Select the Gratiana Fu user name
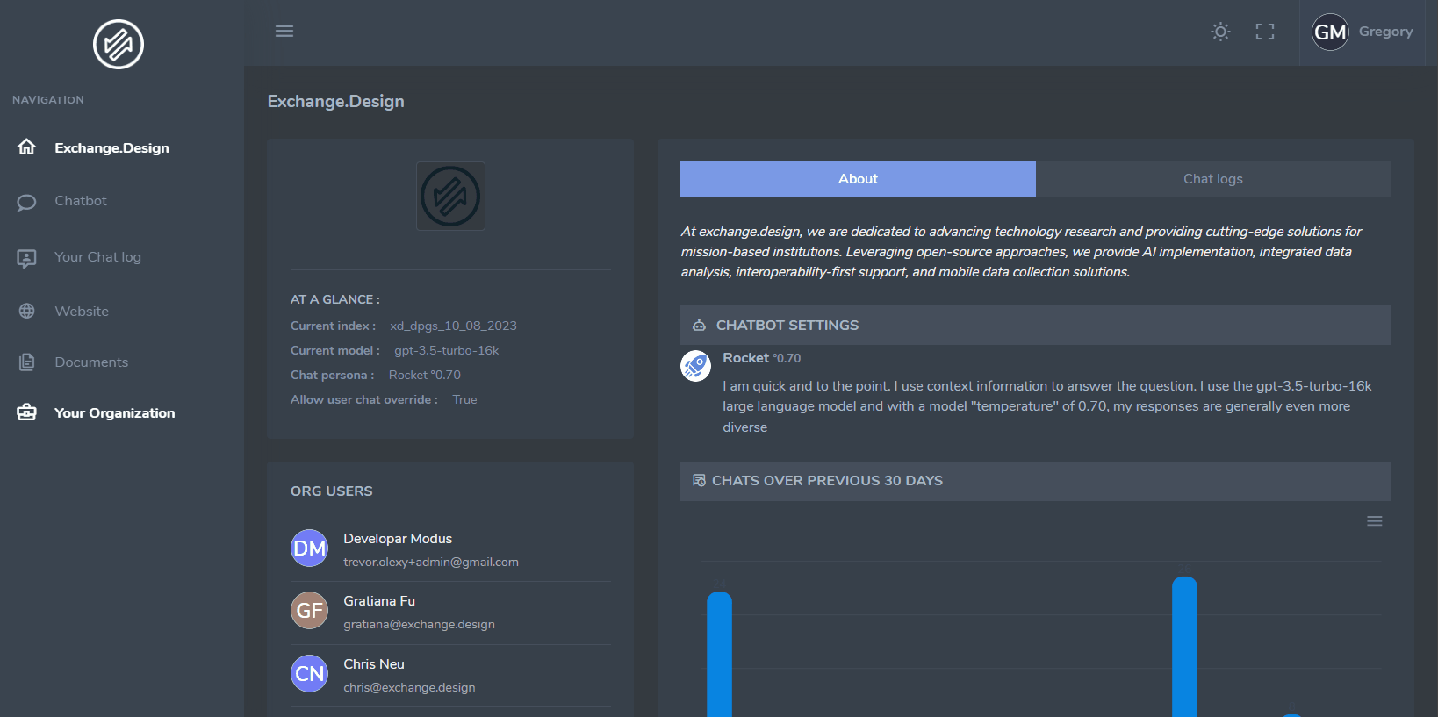This screenshot has width=1438, height=717. coord(379,601)
